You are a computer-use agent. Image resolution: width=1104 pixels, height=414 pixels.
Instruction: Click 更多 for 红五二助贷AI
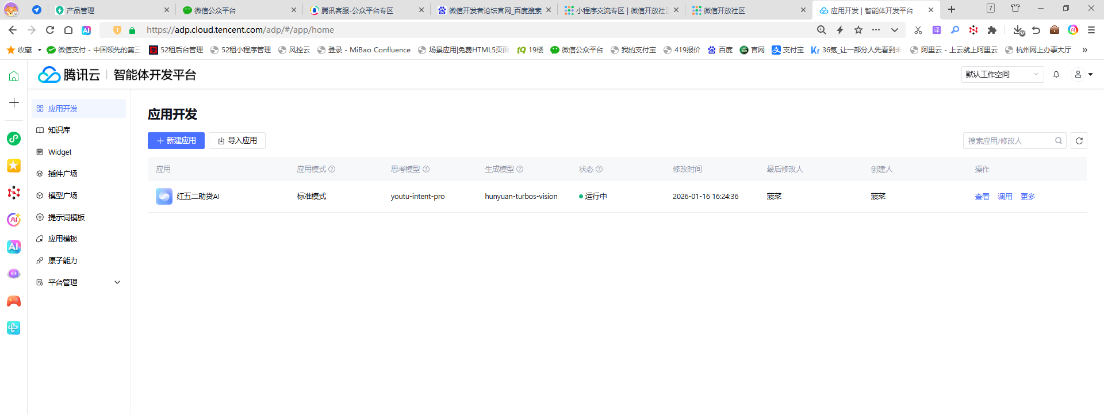(1028, 197)
